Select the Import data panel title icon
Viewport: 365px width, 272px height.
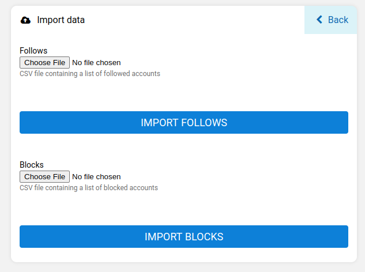click(x=25, y=20)
